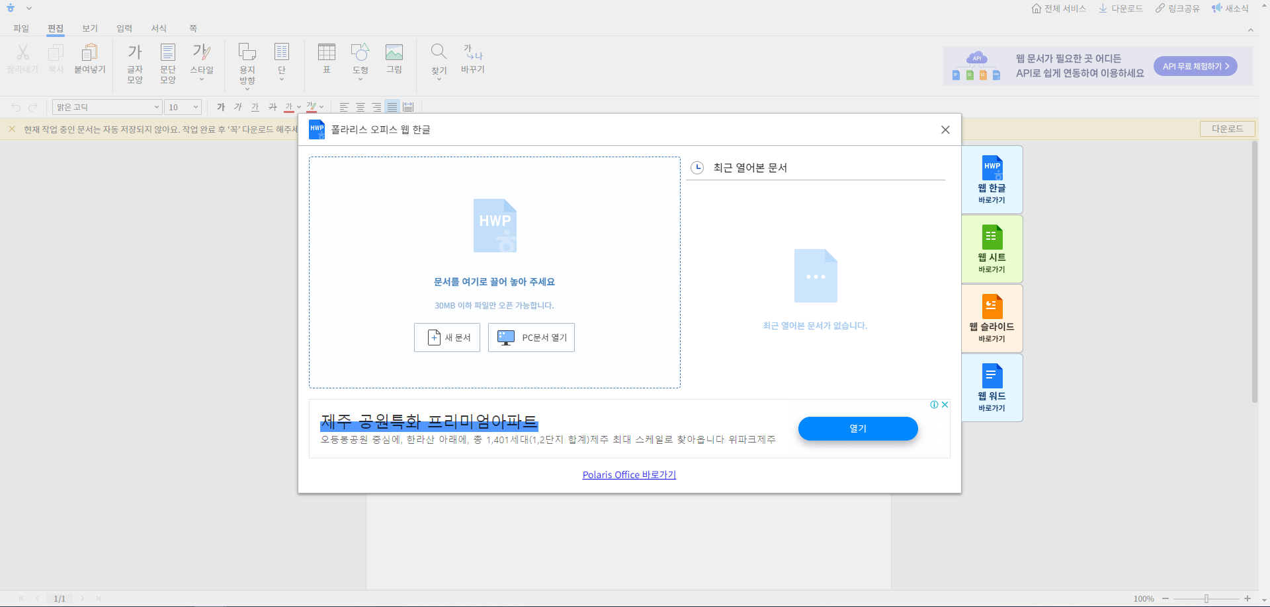This screenshot has width=1270, height=607.
Task: Switch to the Format (서식) tab
Action: click(x=159, y=28)
